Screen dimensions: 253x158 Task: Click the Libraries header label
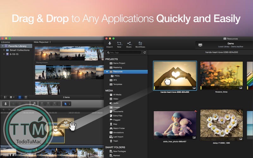5,42
